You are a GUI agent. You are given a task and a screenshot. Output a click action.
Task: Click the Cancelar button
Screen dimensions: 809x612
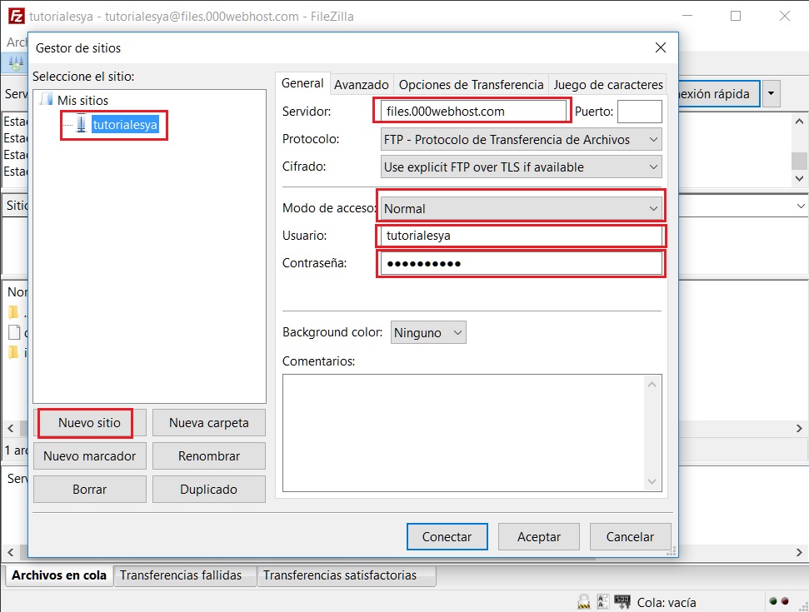pos(630,537)
